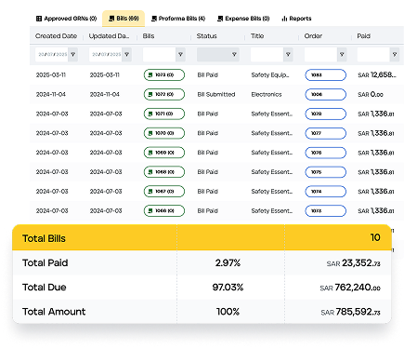Sort by Title column header
This screenshot has width=404, height=349.
pos(257,36)
